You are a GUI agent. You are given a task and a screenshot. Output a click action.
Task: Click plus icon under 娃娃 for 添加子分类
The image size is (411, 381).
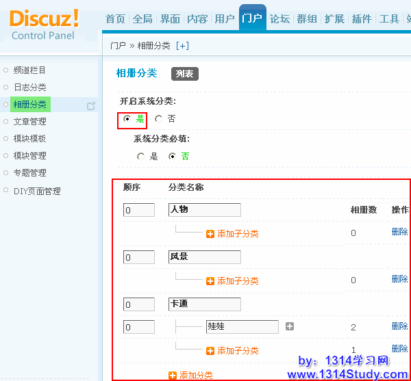pos(210,351)
